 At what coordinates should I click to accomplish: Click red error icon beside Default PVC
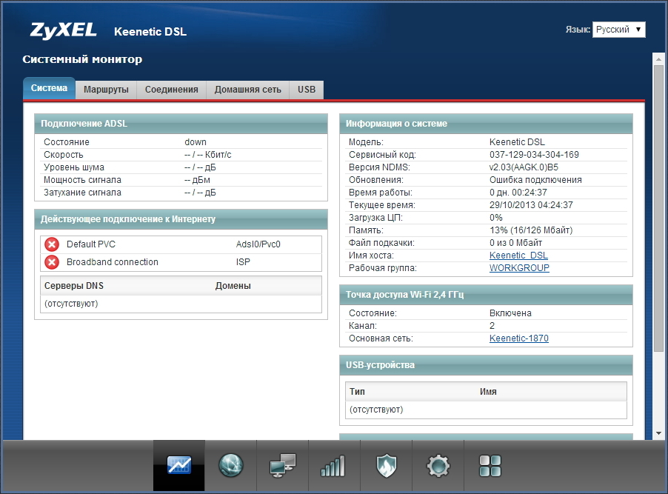tap(52, 244)
